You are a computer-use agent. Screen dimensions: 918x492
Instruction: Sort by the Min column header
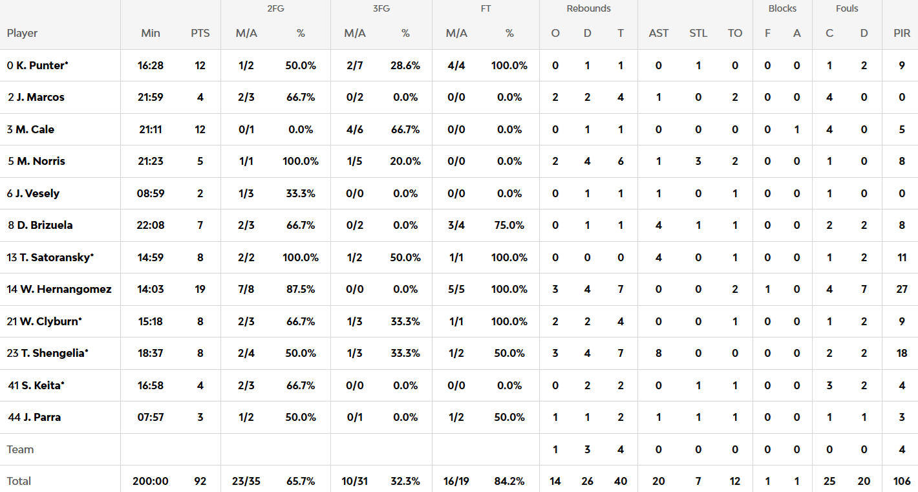tap(151, 33)
